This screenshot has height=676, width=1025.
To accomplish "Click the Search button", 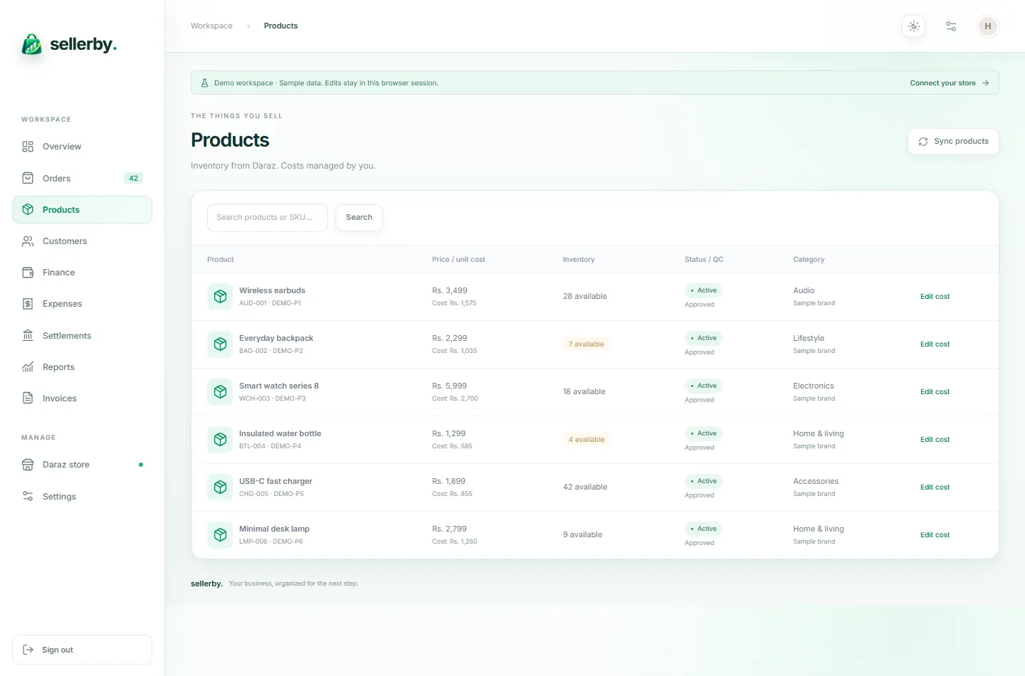I will click(359, 218).
